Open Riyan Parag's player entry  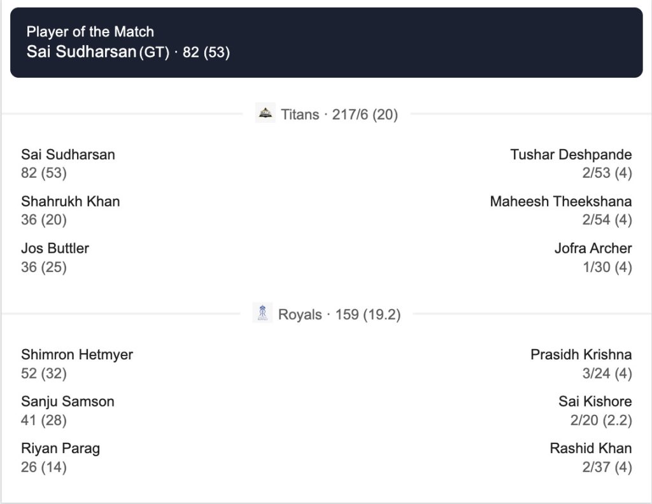pos(60,449)
